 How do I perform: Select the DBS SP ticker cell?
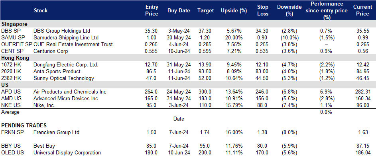[x=9, y=31]
